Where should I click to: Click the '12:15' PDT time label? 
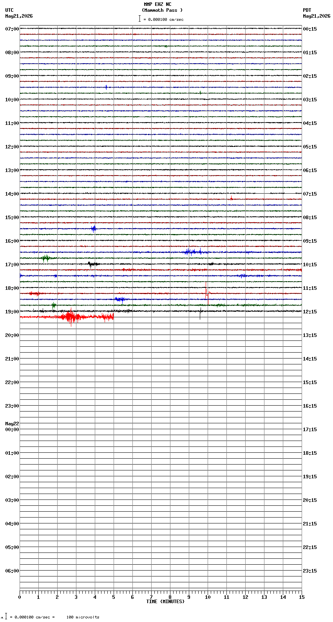pyautogui.click(x=310, y=312)
